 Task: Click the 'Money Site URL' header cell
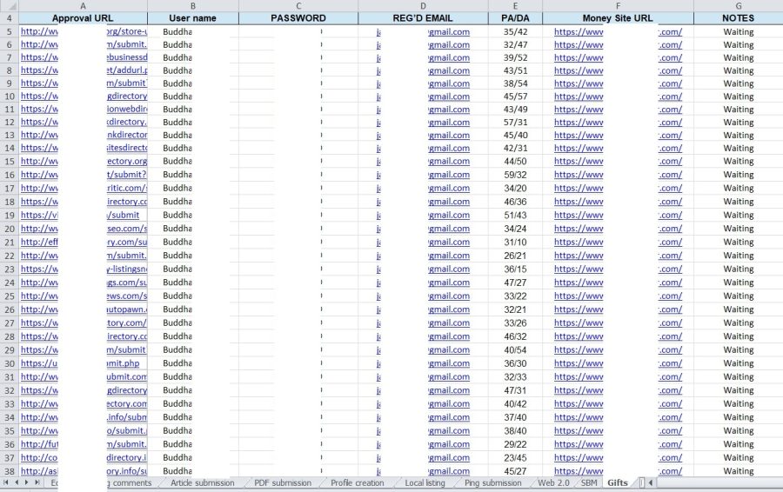[618, 18]
